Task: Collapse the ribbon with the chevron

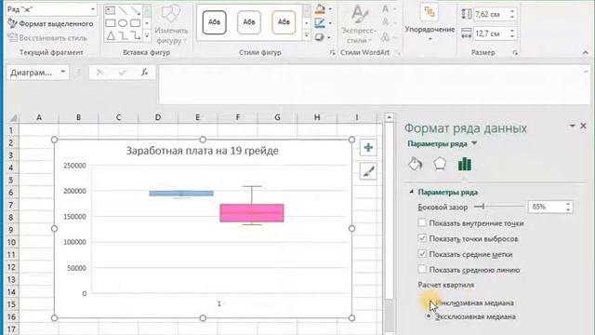Action: [586, 53]
